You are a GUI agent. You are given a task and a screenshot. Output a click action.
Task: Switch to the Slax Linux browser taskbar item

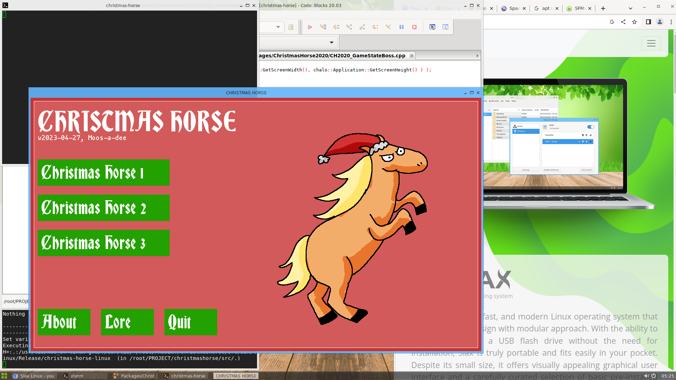(34, 376)
